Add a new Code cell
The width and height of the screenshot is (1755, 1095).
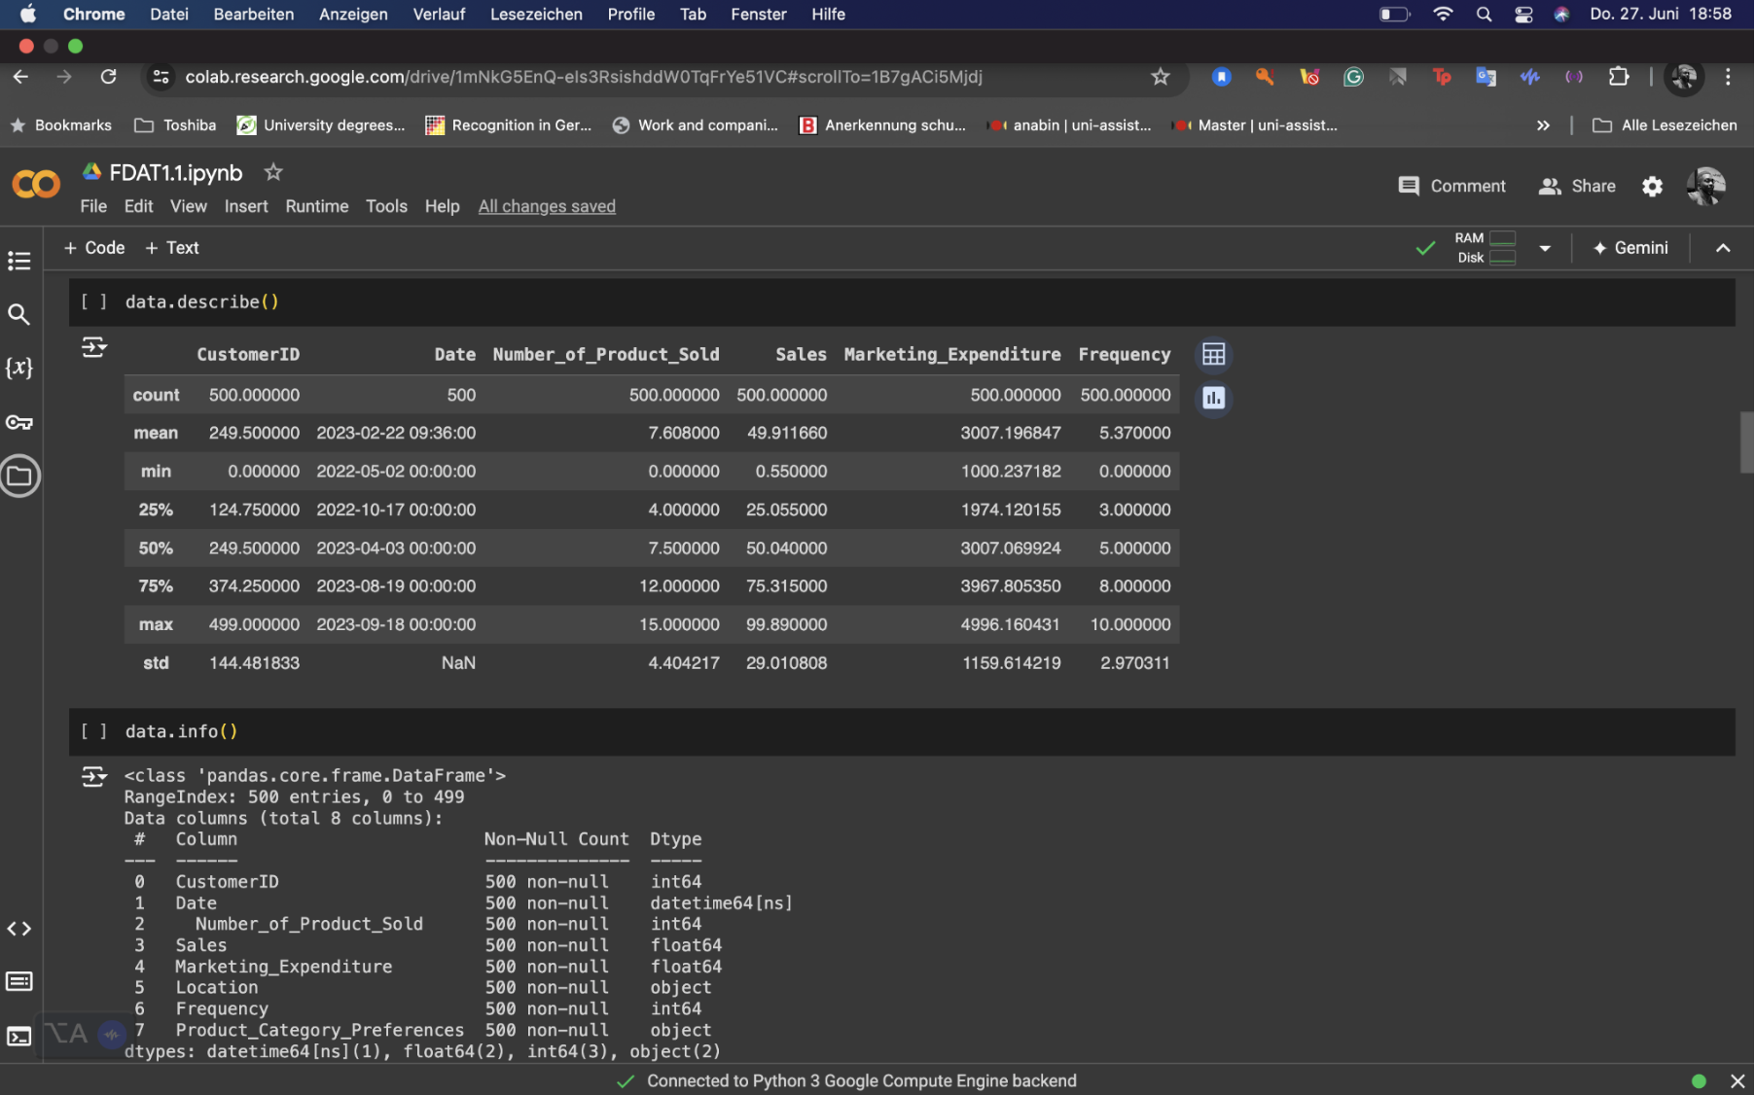[94, 248]
